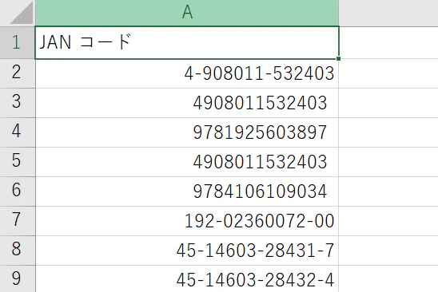Screen dimensions: 438x292
Task: Select row 3 header
Action: pyautogui.click(x=18, y=103)
